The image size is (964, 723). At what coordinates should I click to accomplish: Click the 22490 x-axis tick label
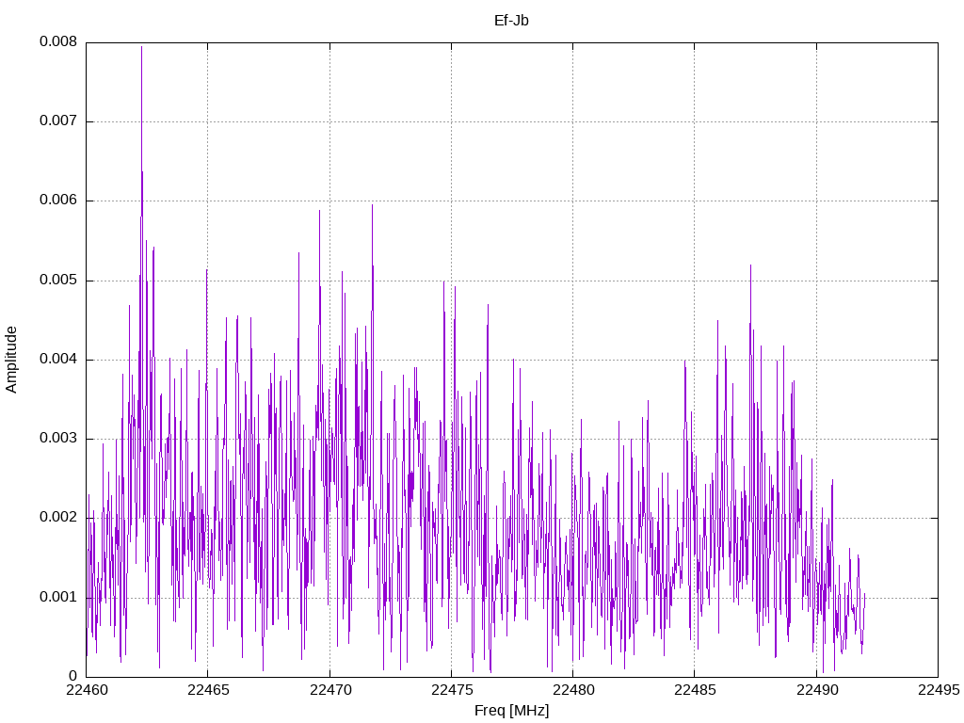pyautogui.click(x=817, y=690)
